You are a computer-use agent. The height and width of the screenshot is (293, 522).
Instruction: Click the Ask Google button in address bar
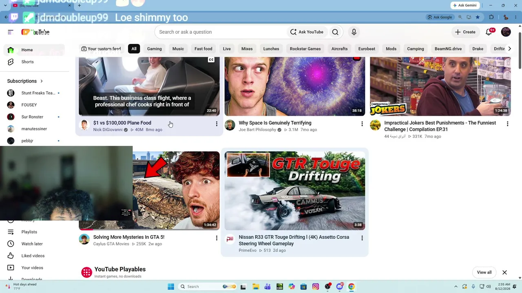(x=440, y=17)
